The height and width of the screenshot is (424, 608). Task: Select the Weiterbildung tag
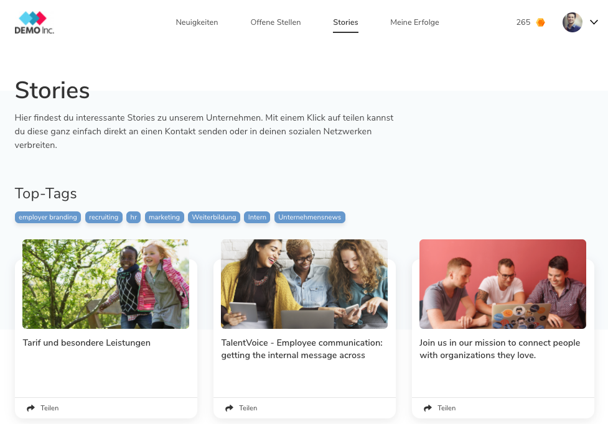[214, 218]
